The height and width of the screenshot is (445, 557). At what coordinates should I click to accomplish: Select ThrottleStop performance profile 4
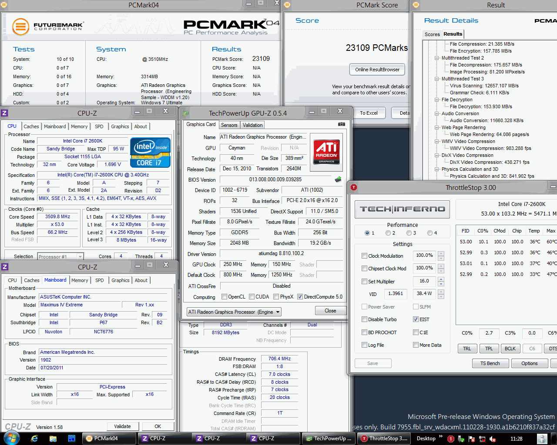point(430,233)
